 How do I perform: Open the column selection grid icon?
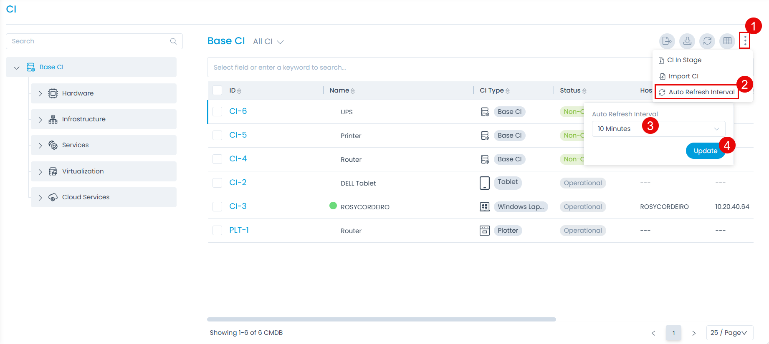(727, 41)
